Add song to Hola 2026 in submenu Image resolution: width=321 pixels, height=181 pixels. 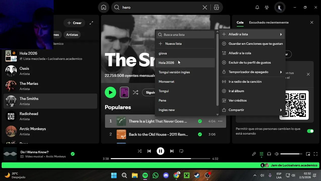(x=185, y=63)
